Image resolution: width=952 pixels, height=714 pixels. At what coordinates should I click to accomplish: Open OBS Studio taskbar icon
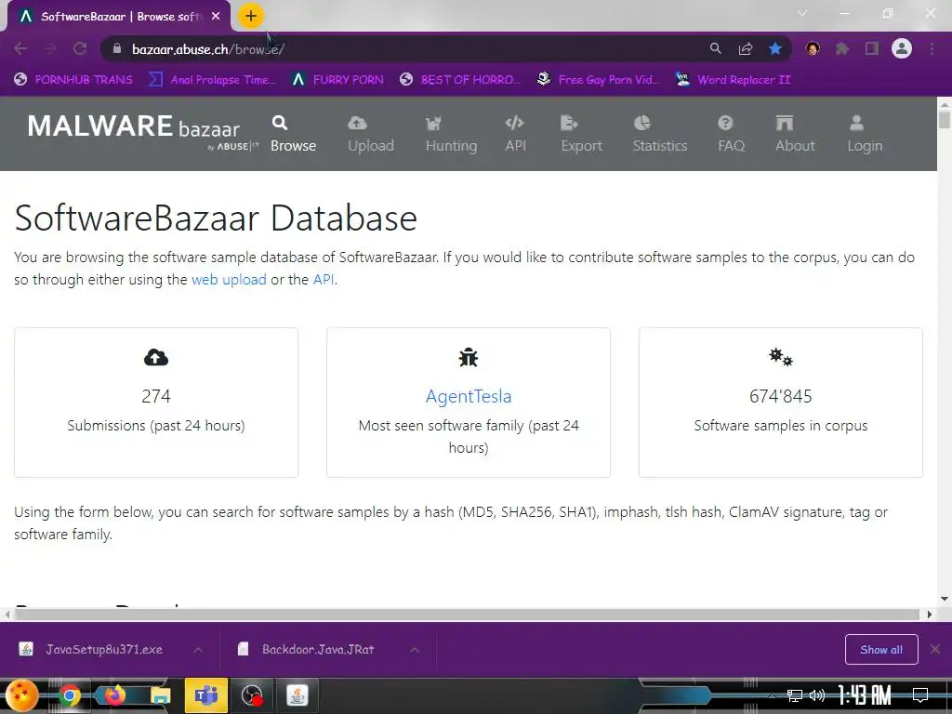(251, 695)
